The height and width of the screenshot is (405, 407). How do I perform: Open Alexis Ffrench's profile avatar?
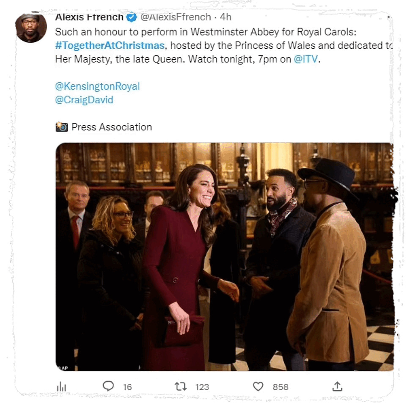pos(31,27)
